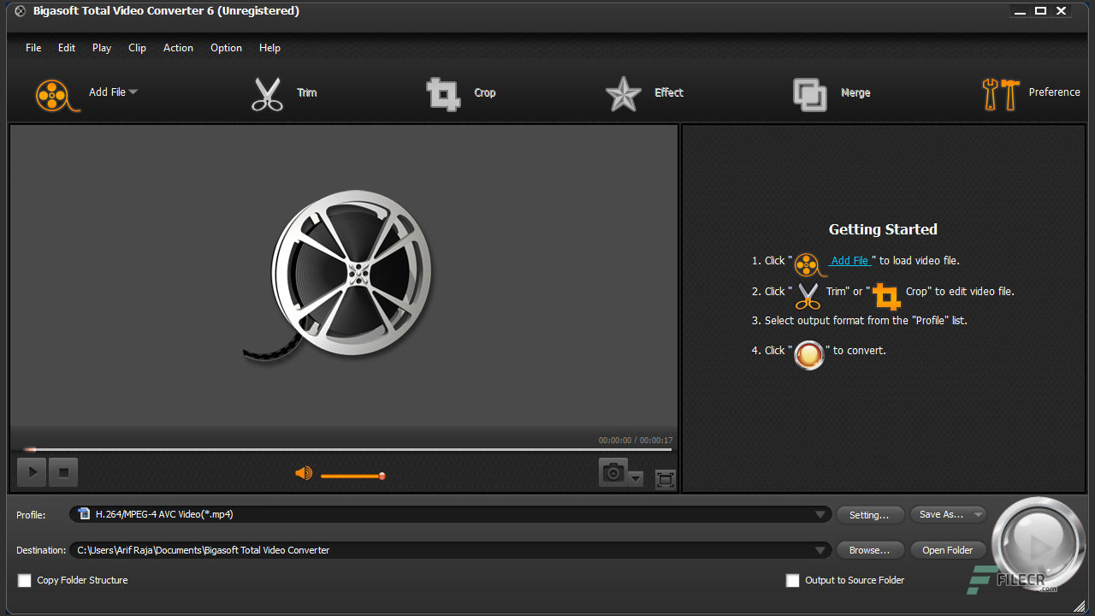The height and width of the screenshot is (616, 1095).
Task: Select the Crop tool icon
Action: 443,94
